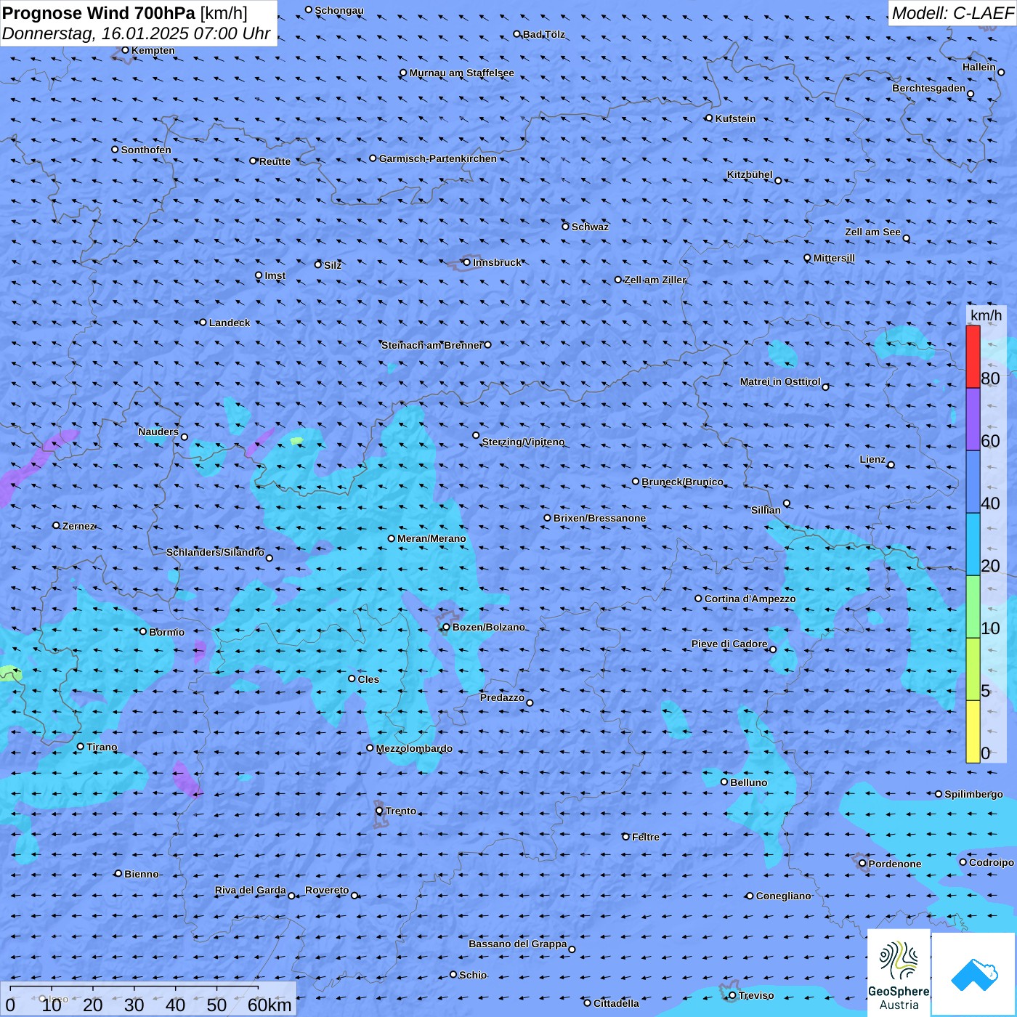
Task: Select the Schlanders/Silandro label
Action: click(215, 552)
